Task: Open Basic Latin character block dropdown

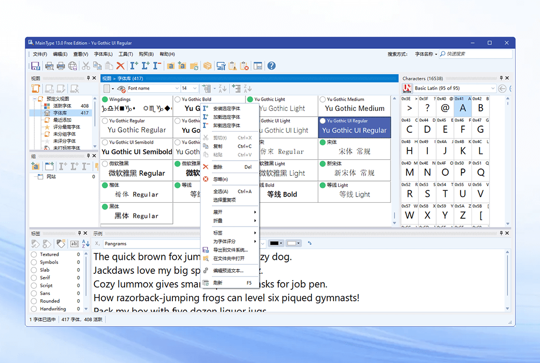Action: [493, 89]
